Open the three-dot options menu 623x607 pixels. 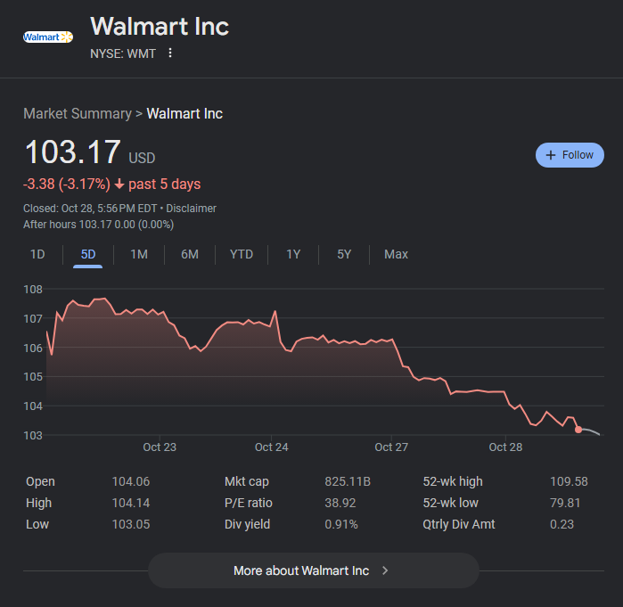(170, 53)
